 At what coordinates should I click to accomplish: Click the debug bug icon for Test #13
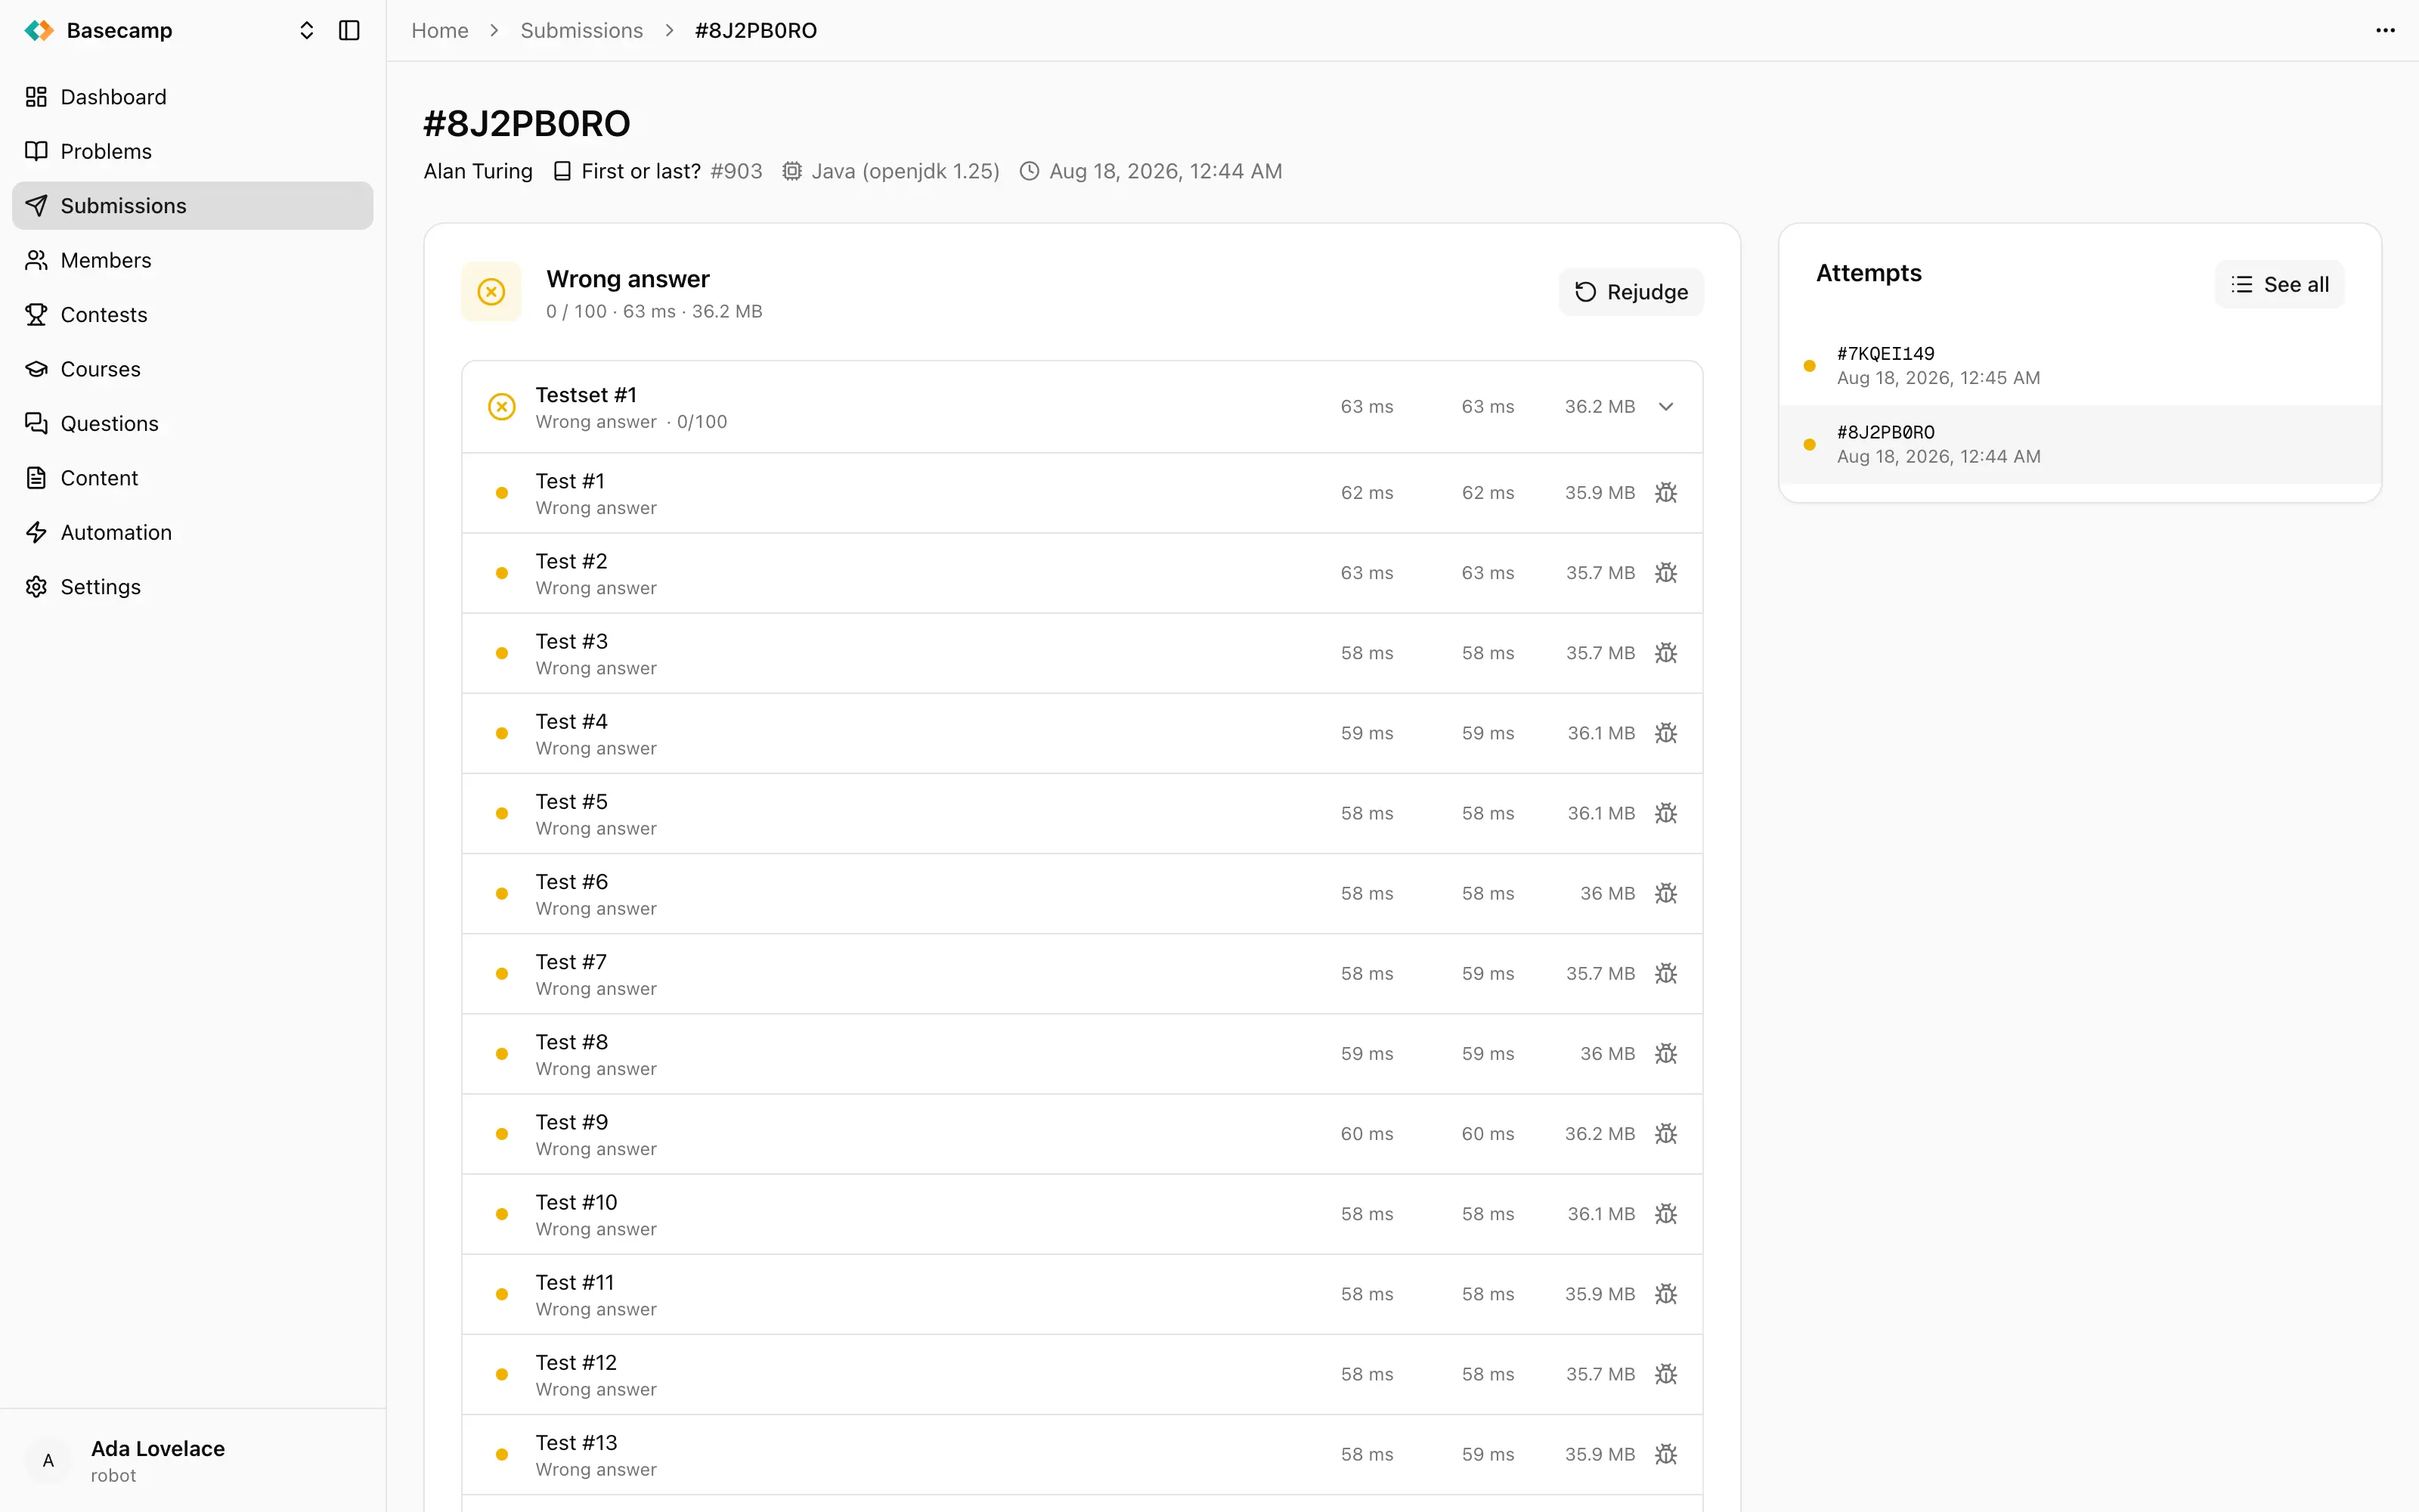tap(1666, 1454)
